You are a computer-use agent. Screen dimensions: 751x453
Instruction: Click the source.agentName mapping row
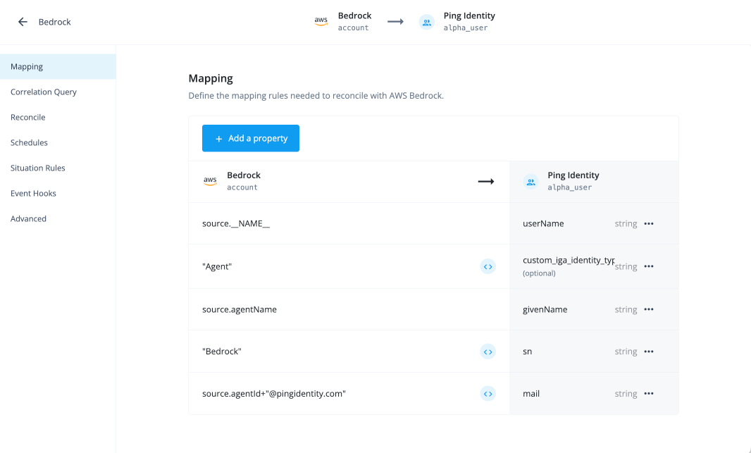coord(433,309)
